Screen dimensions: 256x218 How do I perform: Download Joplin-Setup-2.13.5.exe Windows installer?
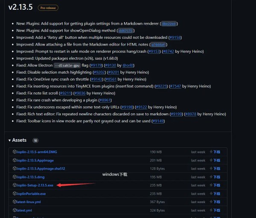click(35, 185)
